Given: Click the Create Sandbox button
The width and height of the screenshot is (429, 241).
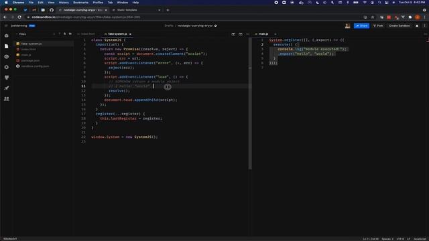Looking at the screenshot, I should point(400,25).
